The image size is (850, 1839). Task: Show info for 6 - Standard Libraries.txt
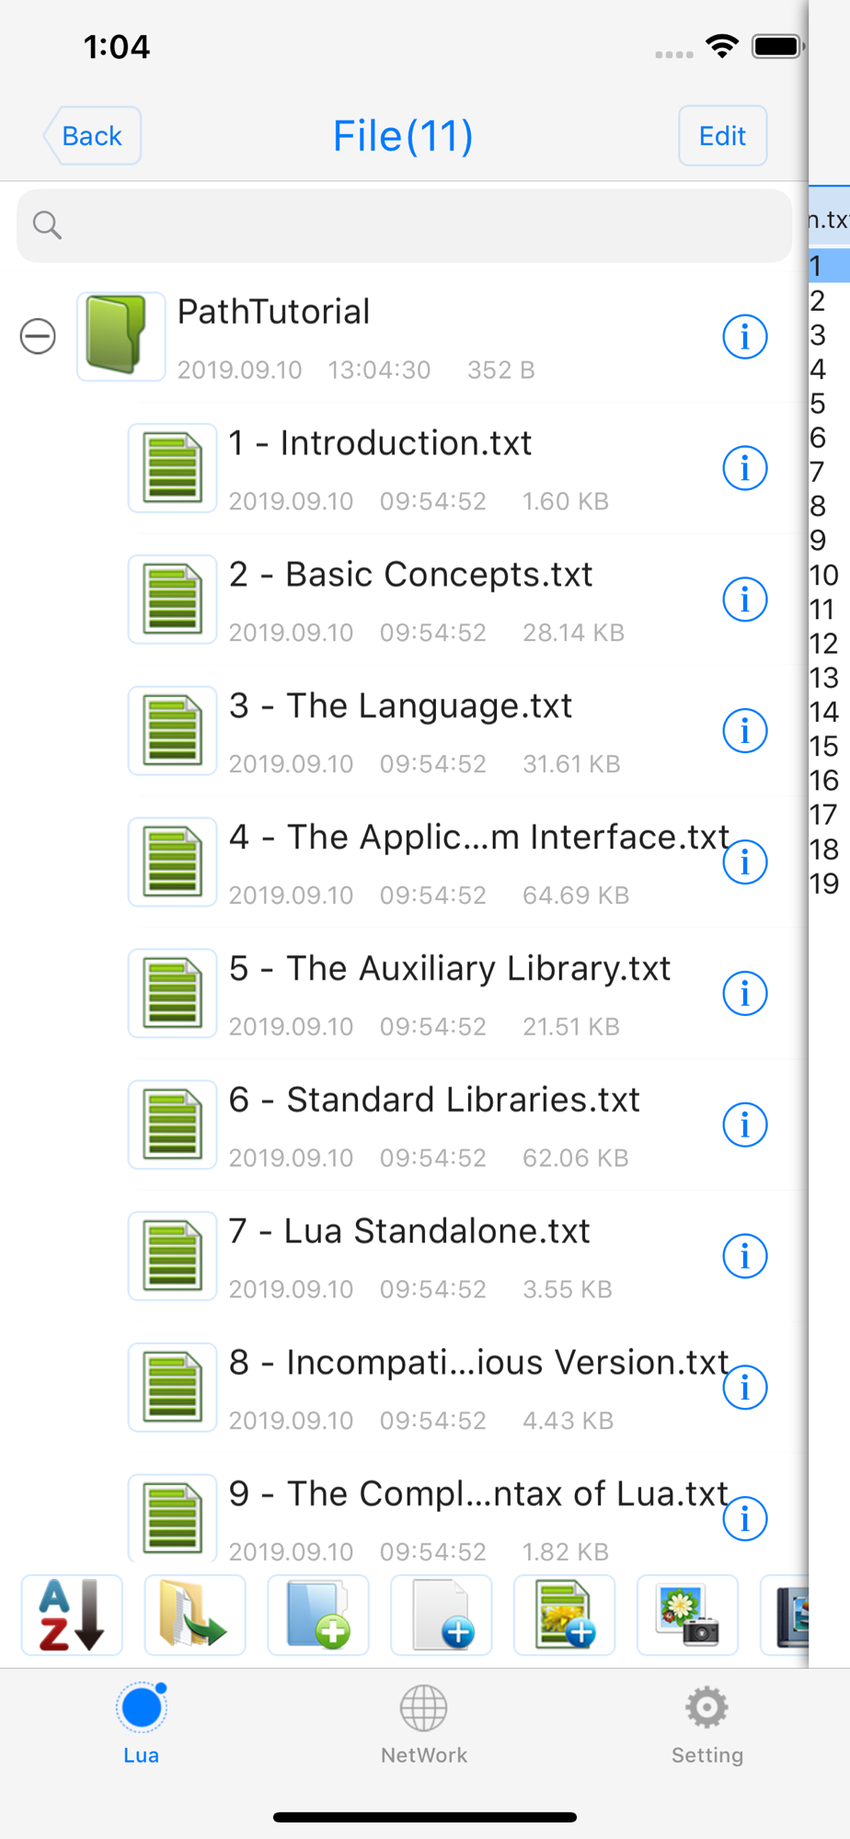pyautogui.click(x=745, y=1125)
